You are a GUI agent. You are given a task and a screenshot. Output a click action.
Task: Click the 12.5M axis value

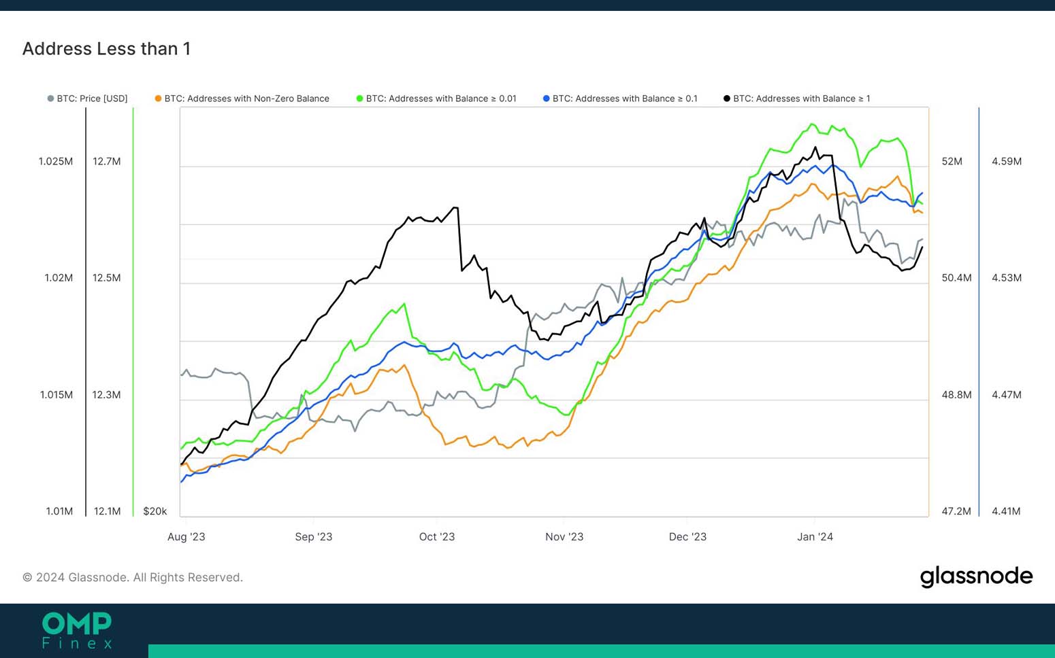tap(107, 277)
